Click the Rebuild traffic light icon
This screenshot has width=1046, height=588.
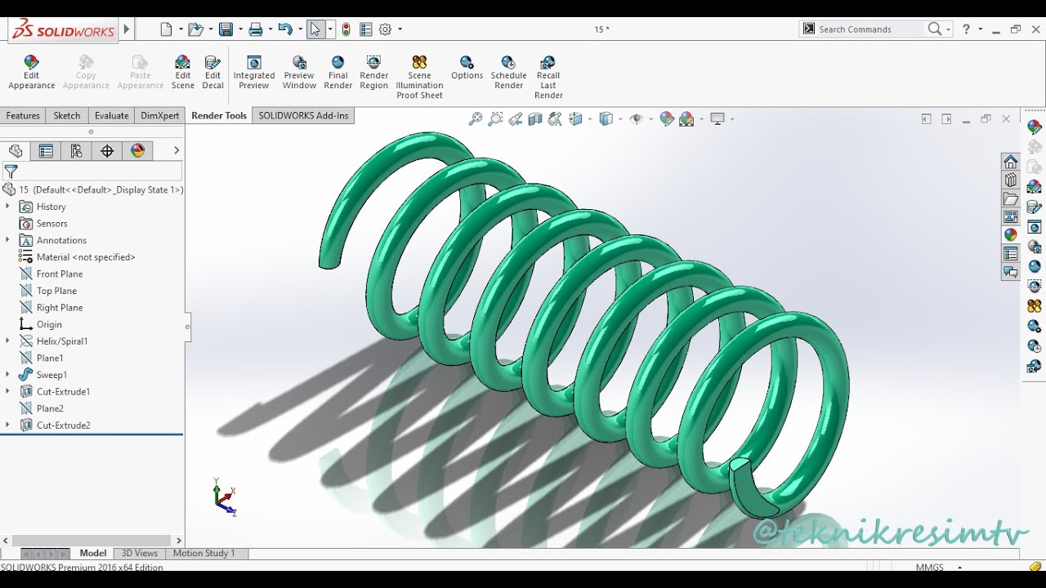[x=346, y=29]
